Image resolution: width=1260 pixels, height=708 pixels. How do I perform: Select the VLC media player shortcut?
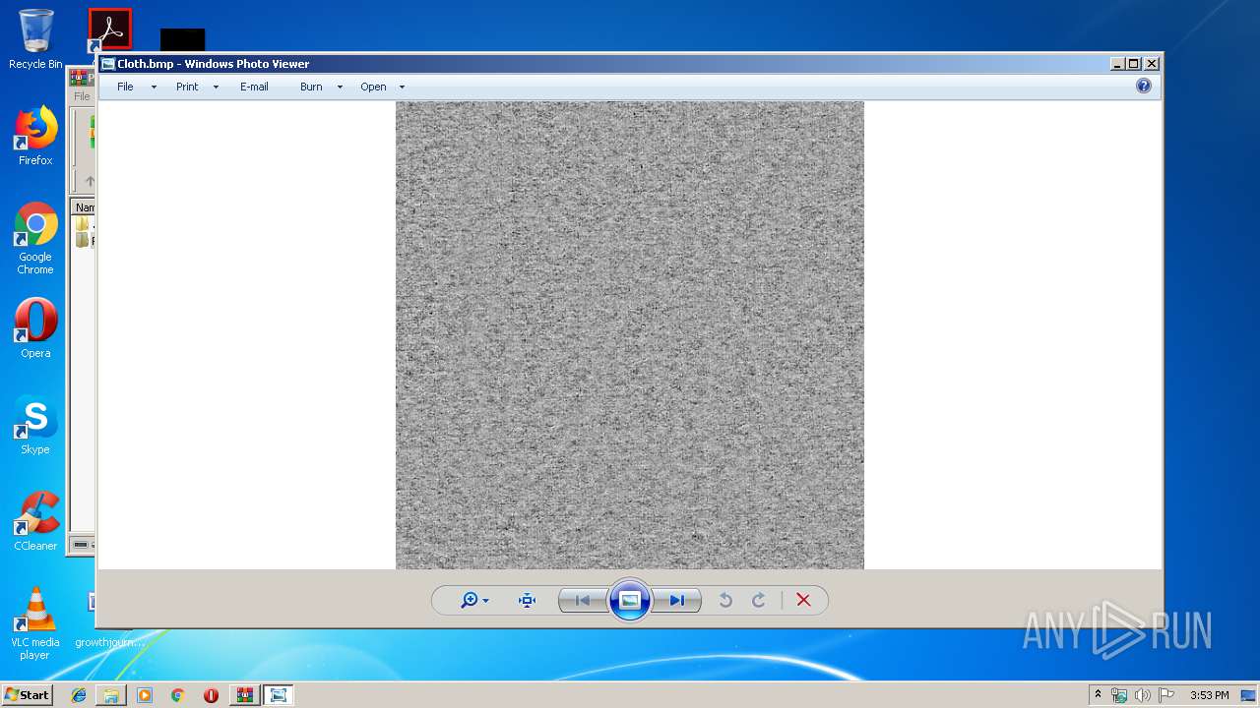pyautogui.click(x=35, y=623)
